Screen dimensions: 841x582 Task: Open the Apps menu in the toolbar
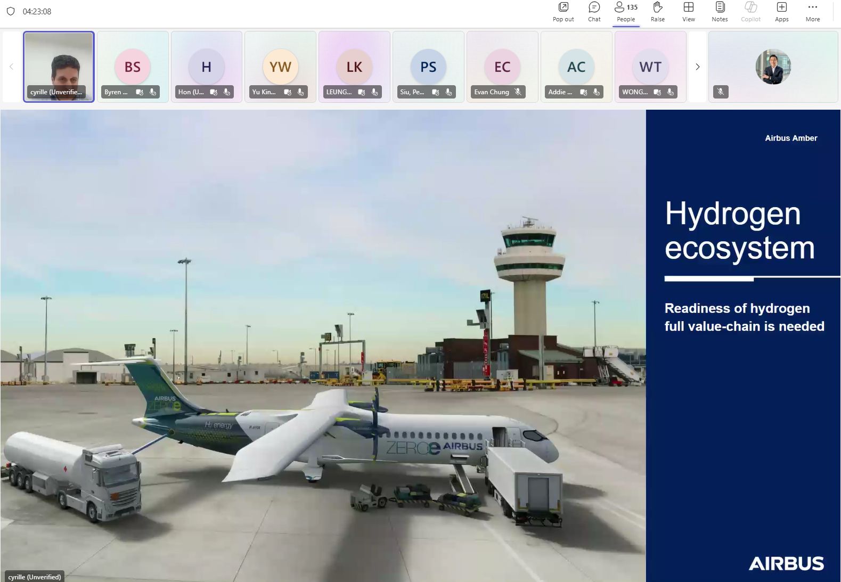pos(781,12)
